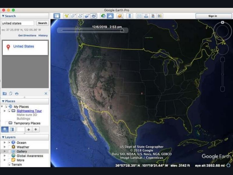Click the Places filter text box
Image resolution: width=233 pixels, height=175 pixels.
(21, 129)
